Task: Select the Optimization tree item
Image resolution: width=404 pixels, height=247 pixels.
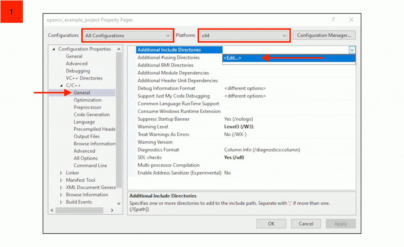Action: (88, 100)
